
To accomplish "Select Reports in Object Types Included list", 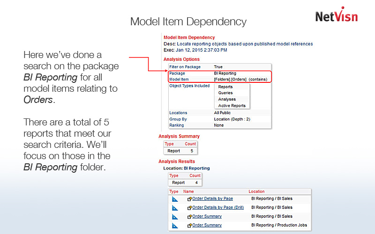I will [x=225, y=87].
